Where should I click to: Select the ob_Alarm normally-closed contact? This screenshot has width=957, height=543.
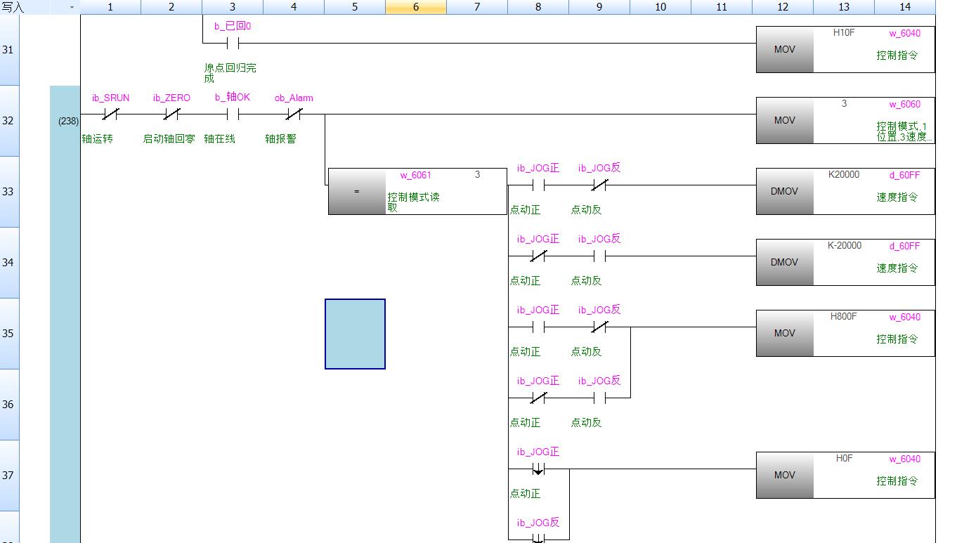[294, 115]
